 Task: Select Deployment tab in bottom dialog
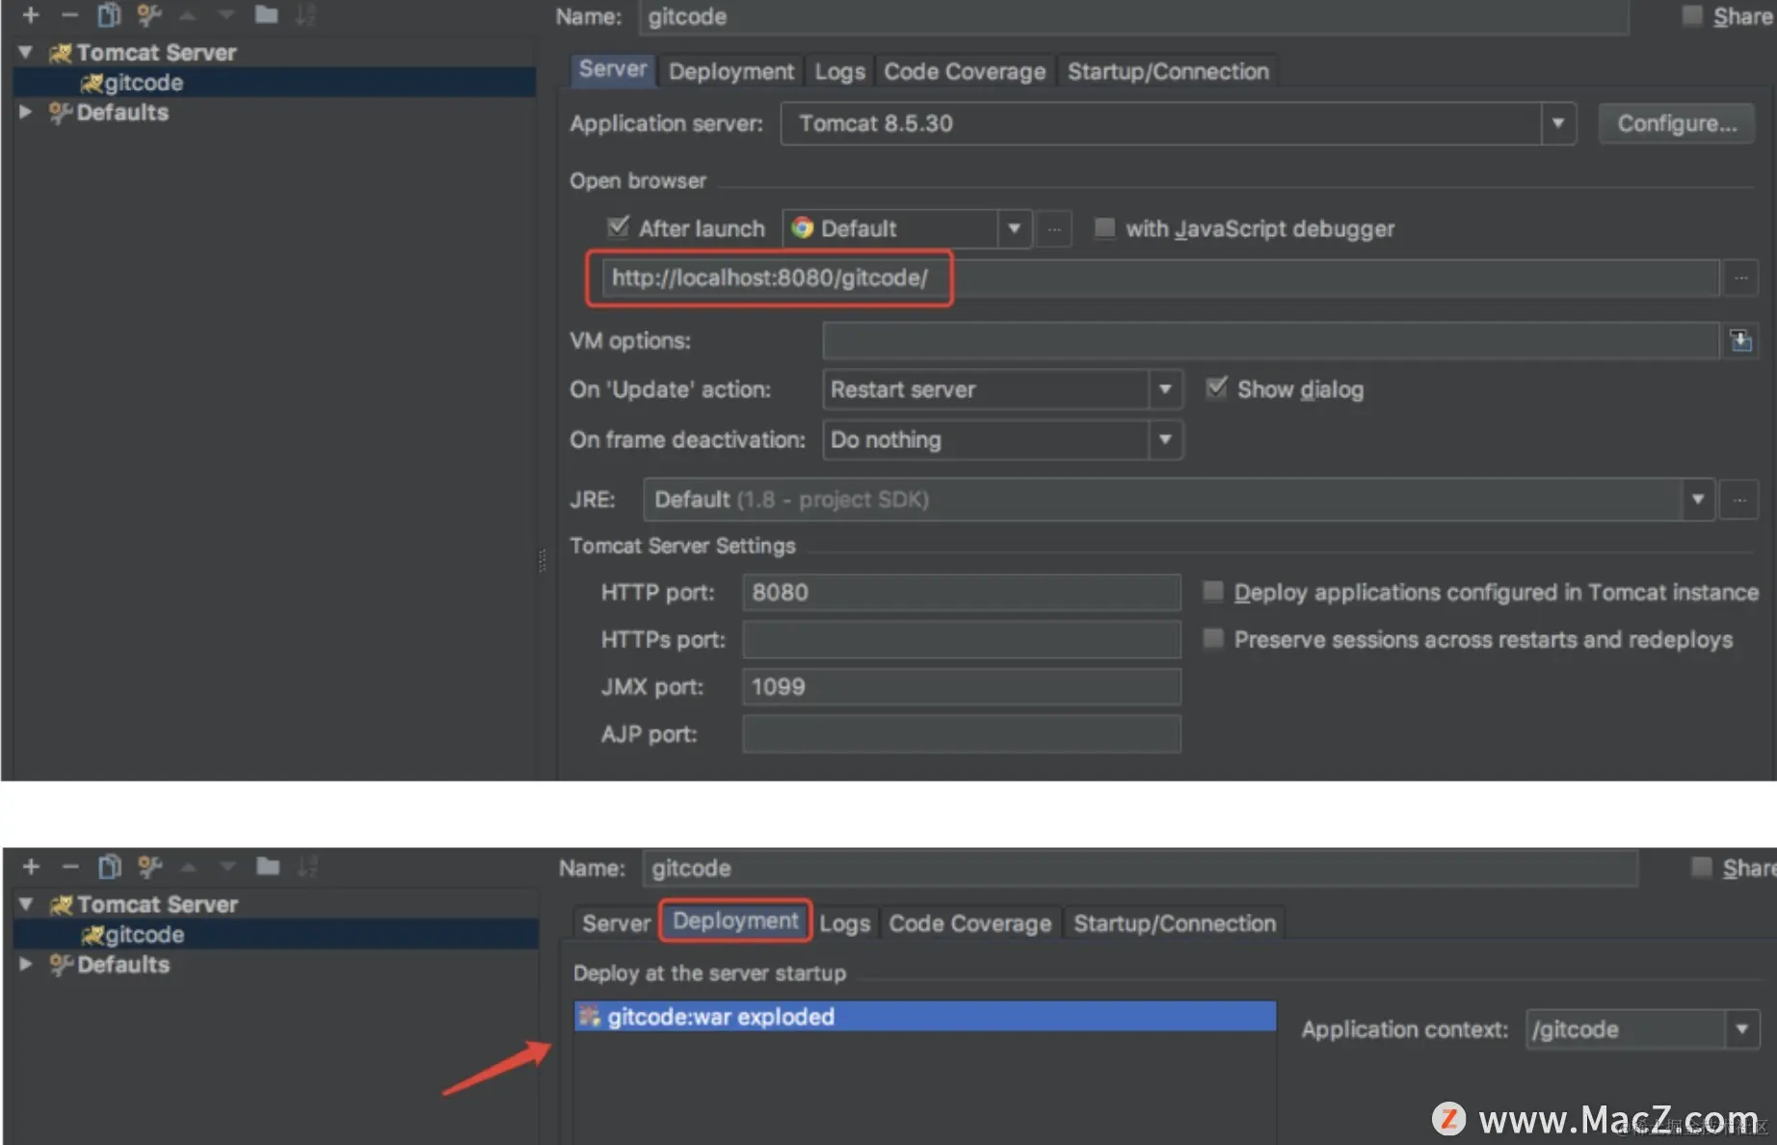click(x=735, y=920)
